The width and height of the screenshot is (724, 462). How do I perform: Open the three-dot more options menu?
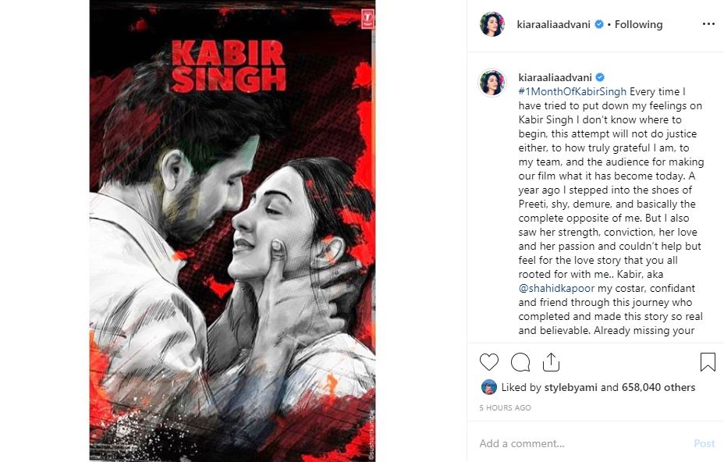(x=708, y=24)
